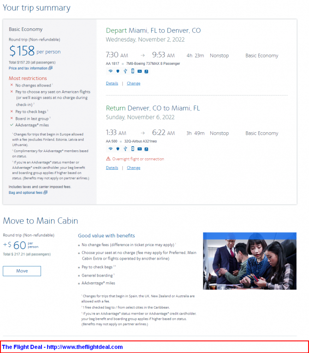The height and width of the screenshot is (353, 309).
Task: Click live TV icon on return flight
Action: (x=140, y=149)
